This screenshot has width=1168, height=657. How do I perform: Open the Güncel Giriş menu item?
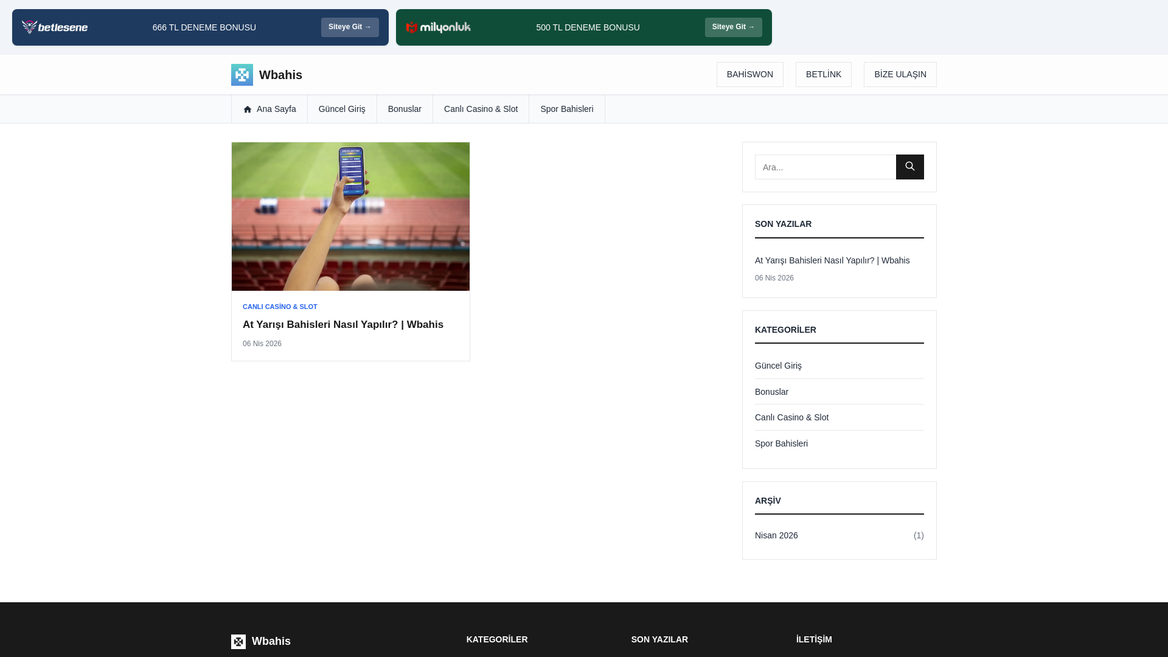click(342, 109)
